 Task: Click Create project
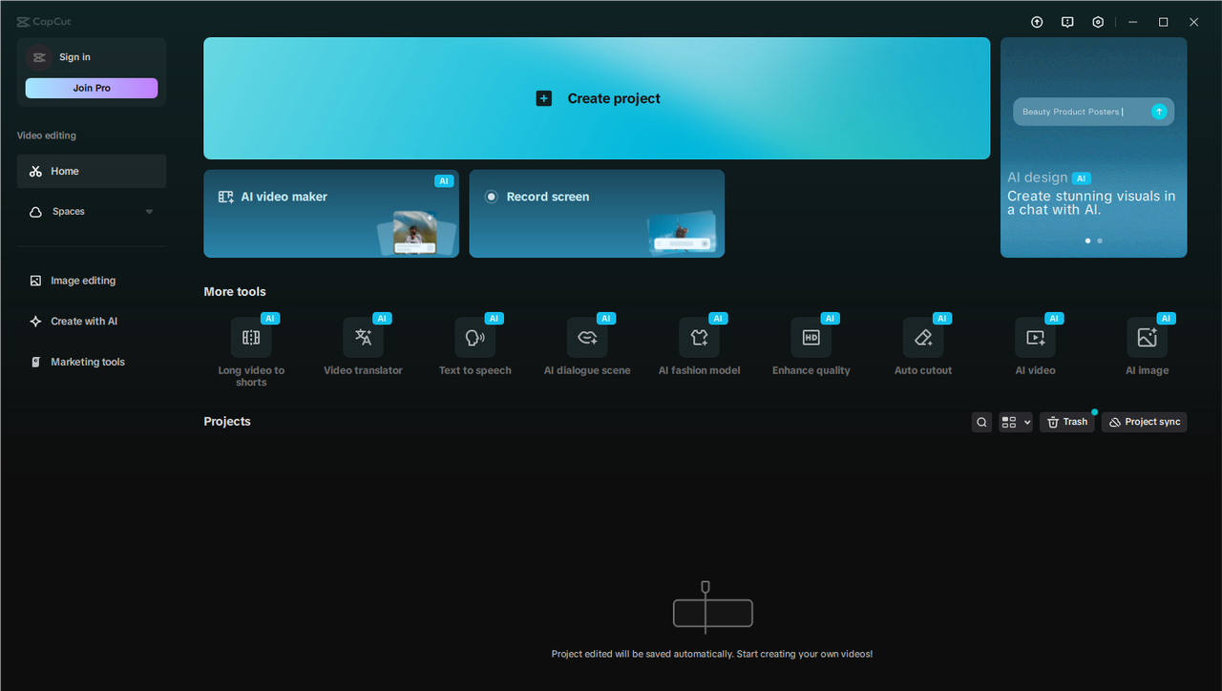tap(597, 98)
